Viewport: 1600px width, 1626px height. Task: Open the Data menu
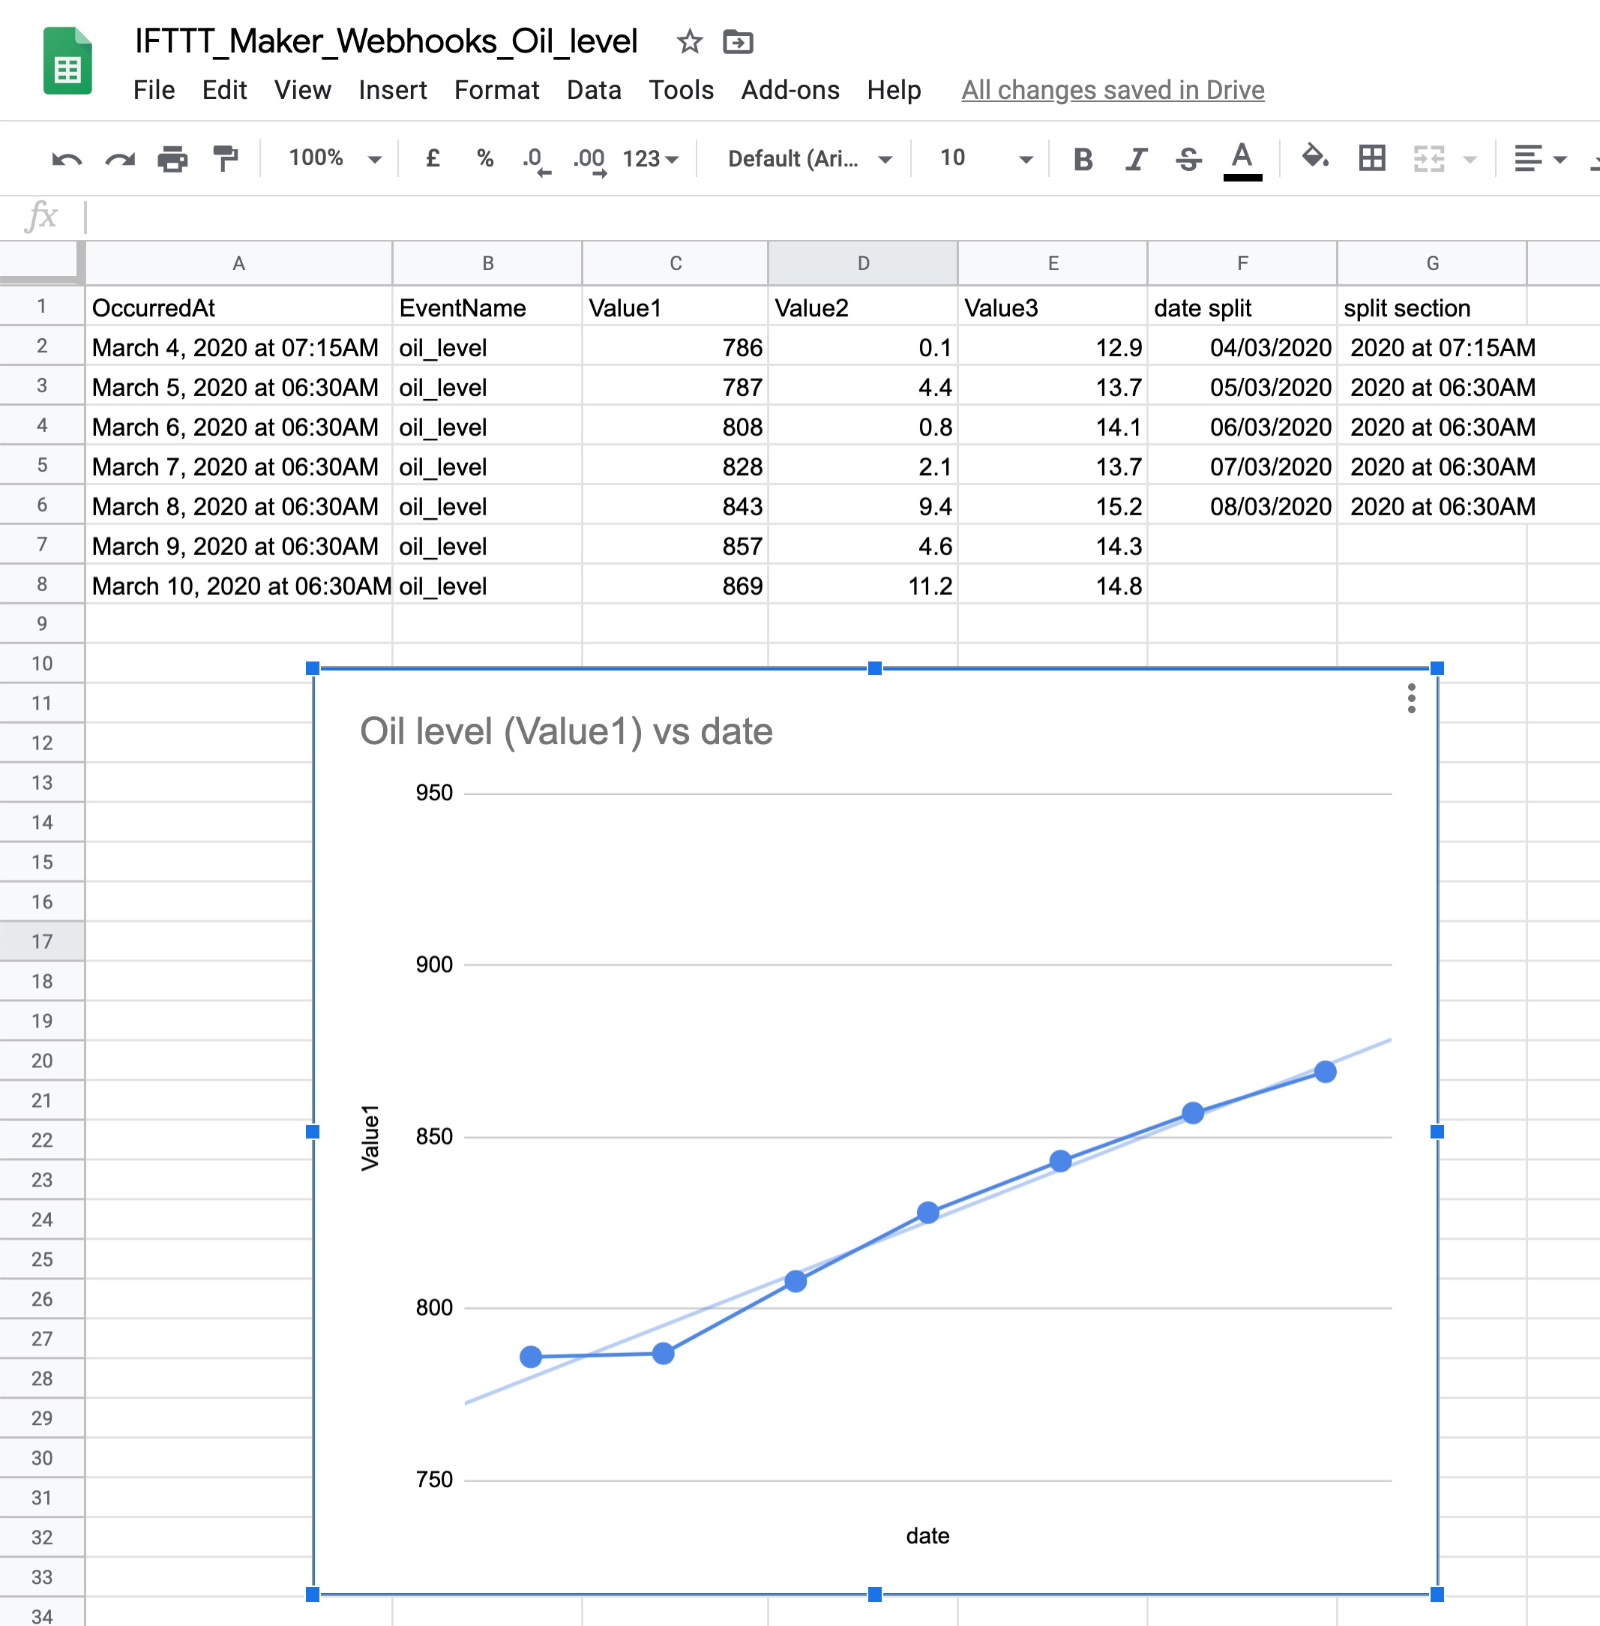tap(594, 90)
